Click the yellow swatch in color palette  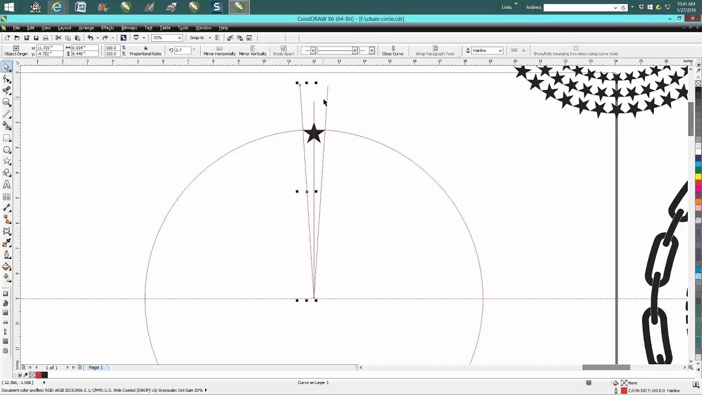pyautogui.click(x=698, y=177)
